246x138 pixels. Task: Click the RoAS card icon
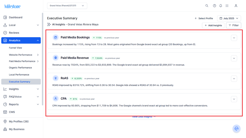coord(56,78)
